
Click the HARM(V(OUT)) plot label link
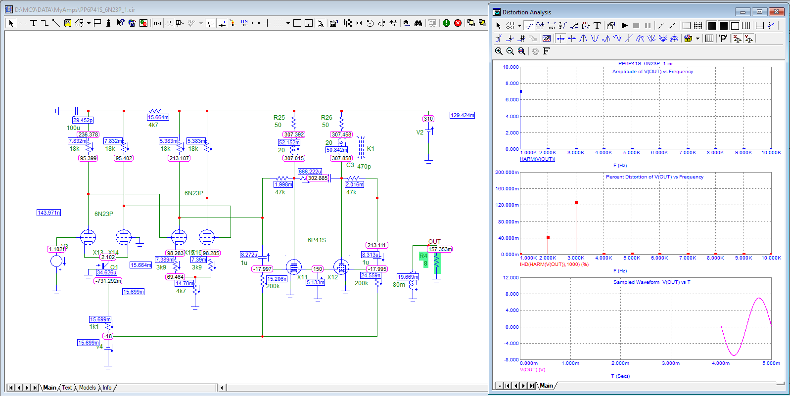pyautogui.click(x=537, y=159)
